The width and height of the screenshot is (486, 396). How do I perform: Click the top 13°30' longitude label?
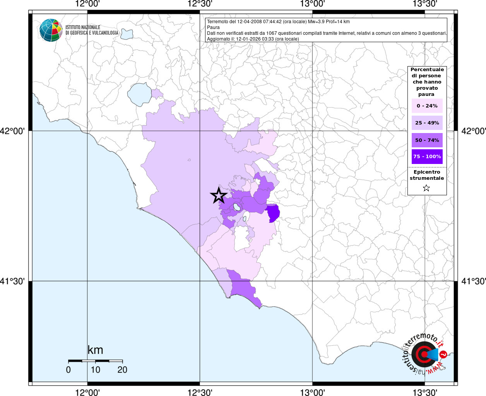point(425,4)
